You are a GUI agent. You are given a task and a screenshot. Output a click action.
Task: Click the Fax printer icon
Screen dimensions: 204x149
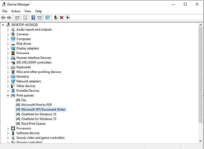coord(18,100)
